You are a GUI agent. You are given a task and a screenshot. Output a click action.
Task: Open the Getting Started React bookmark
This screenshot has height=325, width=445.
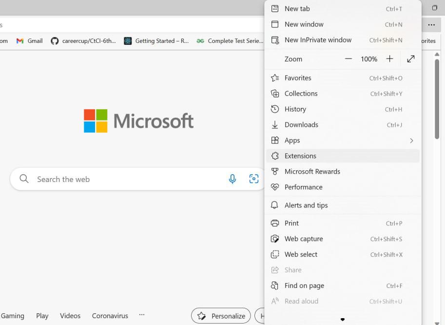pos(156,41)
